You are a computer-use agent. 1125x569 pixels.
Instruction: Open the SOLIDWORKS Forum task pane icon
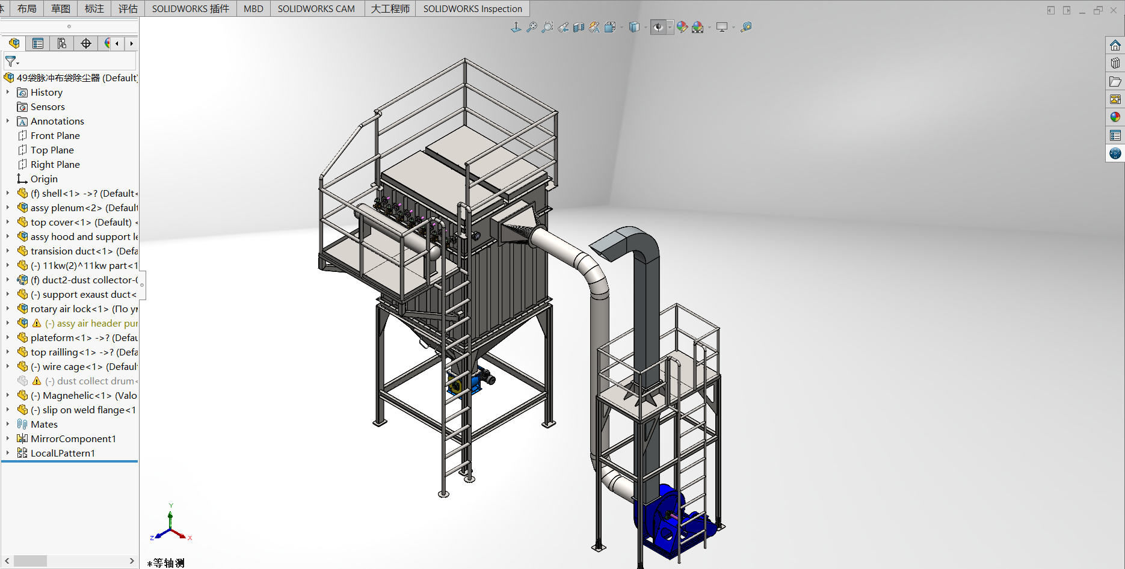pos(1115,153)
